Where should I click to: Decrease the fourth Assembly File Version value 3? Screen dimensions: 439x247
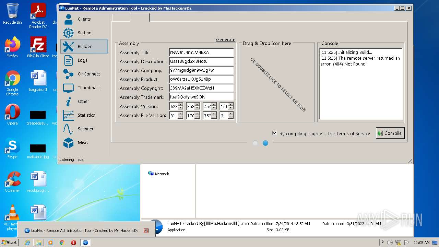coord(230,117)
